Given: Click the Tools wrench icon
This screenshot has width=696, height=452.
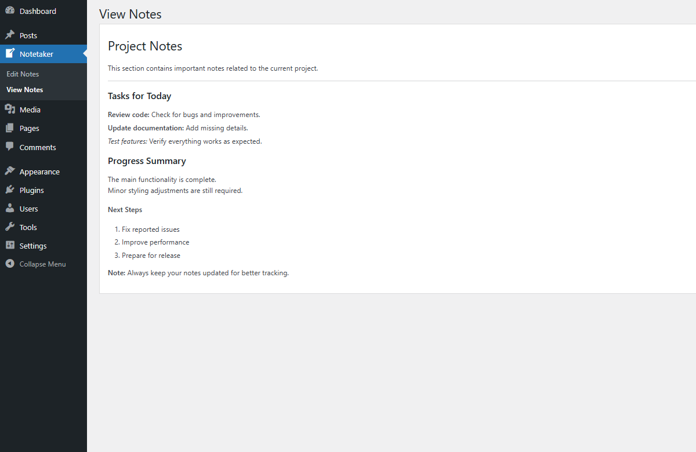Looking at the screenshot, I should (10, 227).
